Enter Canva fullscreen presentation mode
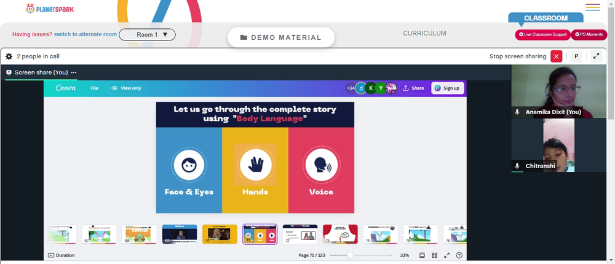 coord(446,255)
